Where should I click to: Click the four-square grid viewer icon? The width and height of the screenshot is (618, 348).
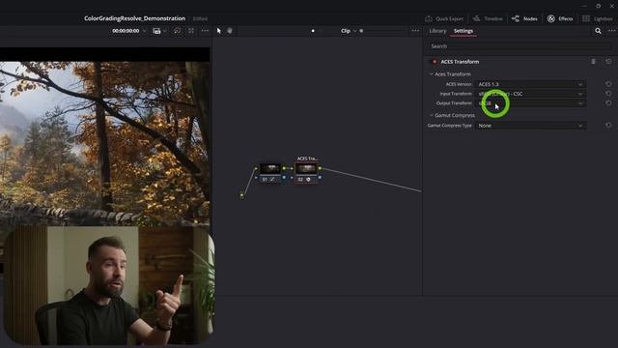click(x=191, y=31)
